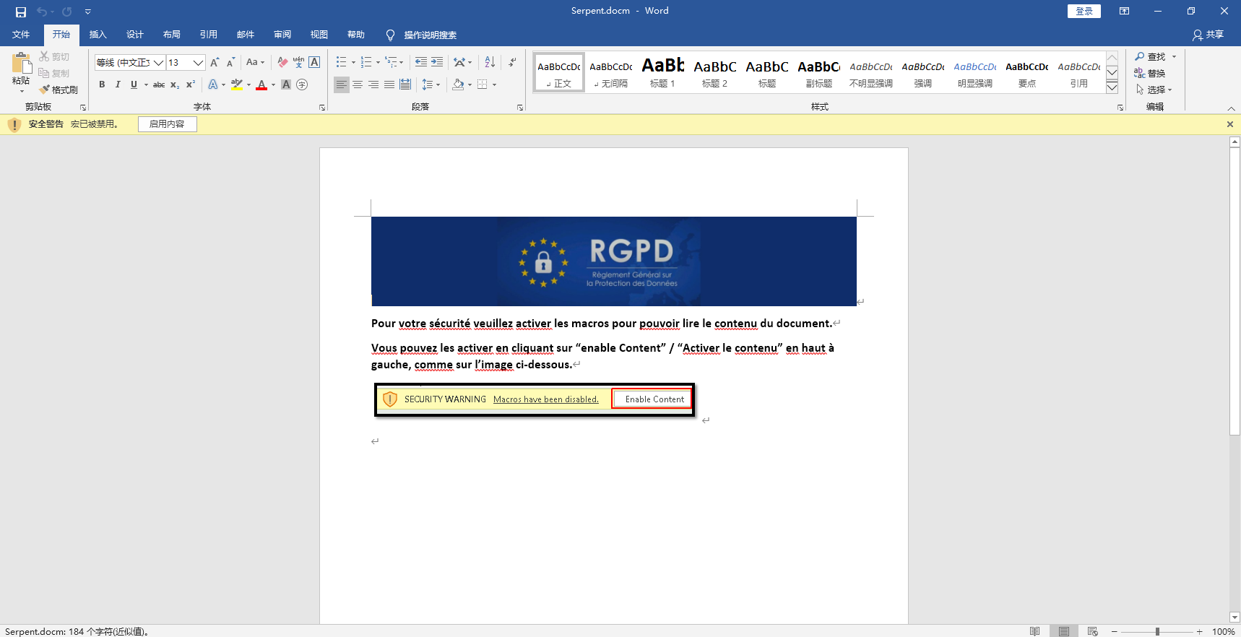Click the Share button

coord(1208,35)
